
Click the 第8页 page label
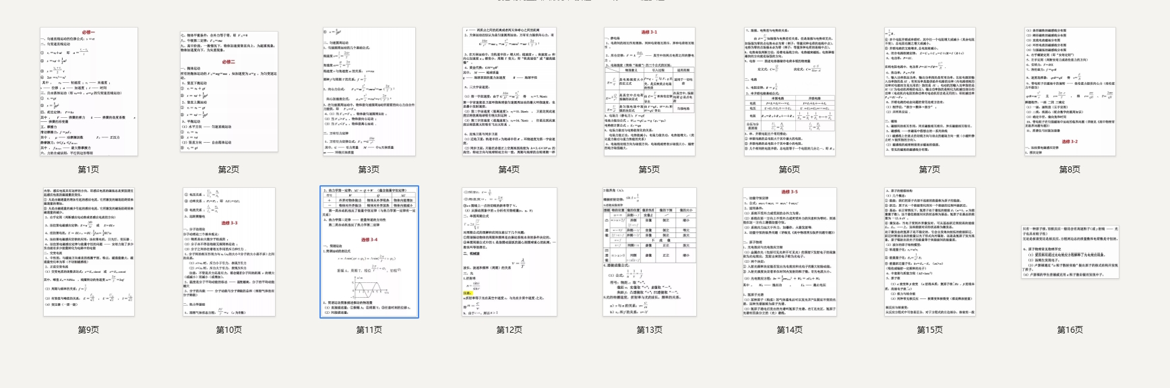point(1070,170)
